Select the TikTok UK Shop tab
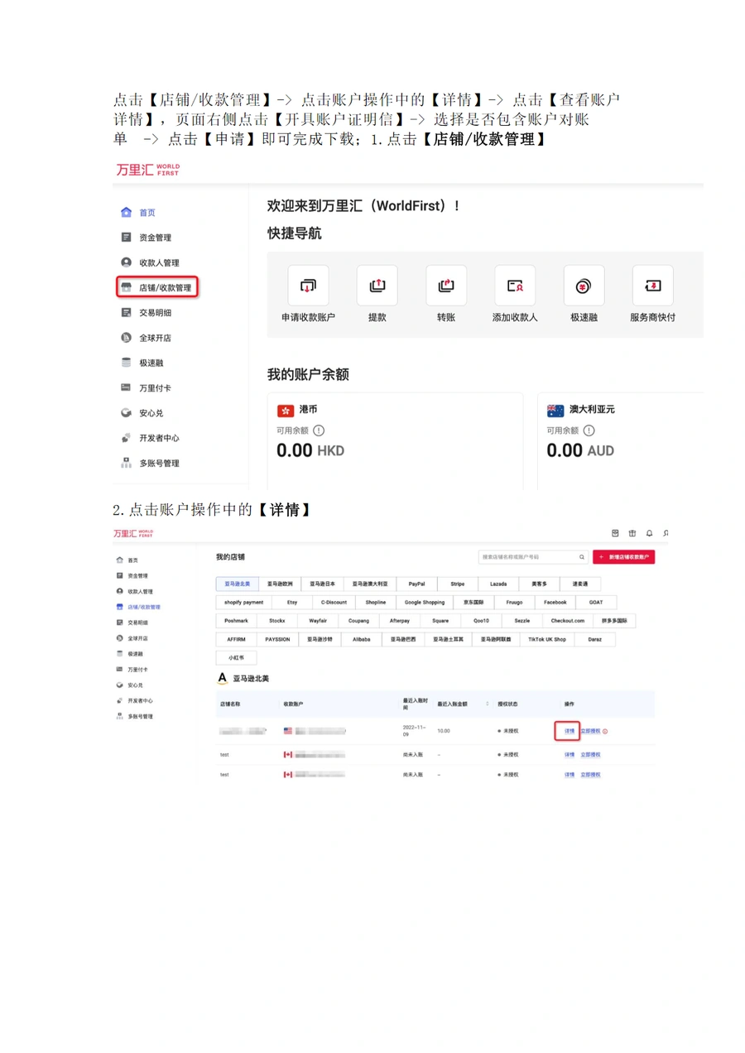 tap(547, 640)
